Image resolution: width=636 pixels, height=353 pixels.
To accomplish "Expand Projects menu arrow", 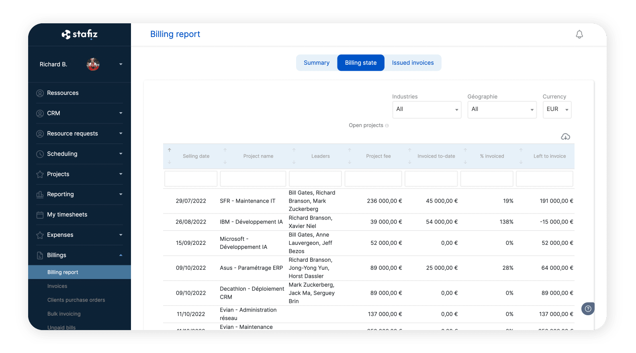I will 121,174.
